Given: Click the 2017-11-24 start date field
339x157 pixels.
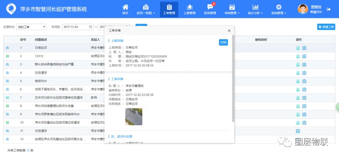Looking at the screenshot, I should point(78,27).
